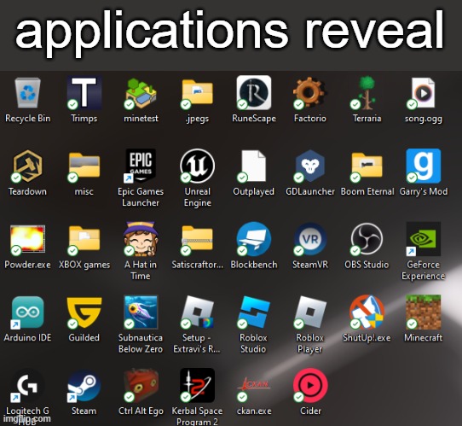Select the Guilded icon
Viewport: 462px width, 426px height.
(x=84, y=312)
